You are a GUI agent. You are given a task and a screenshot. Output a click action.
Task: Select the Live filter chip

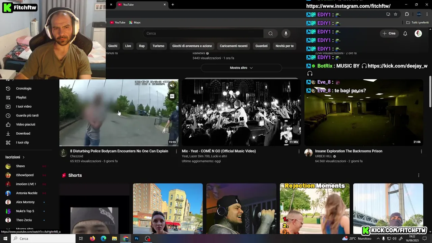[x=128, y=46]
